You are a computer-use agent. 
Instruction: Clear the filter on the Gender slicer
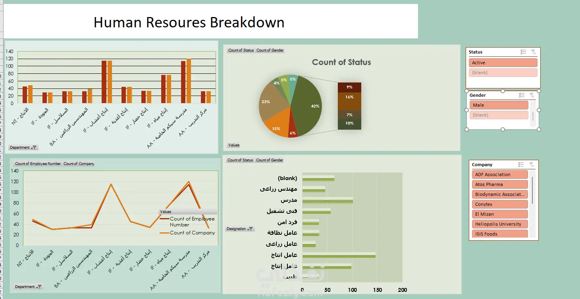[x=532, y=95]
